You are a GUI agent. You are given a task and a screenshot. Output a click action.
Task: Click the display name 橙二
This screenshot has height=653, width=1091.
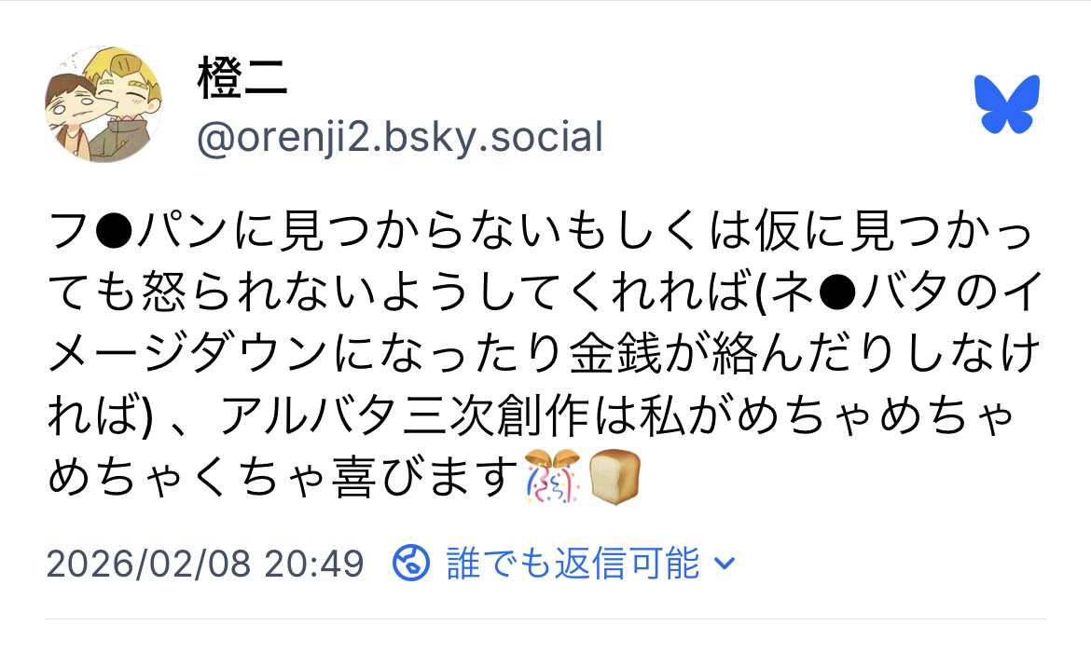click(242, 78)
